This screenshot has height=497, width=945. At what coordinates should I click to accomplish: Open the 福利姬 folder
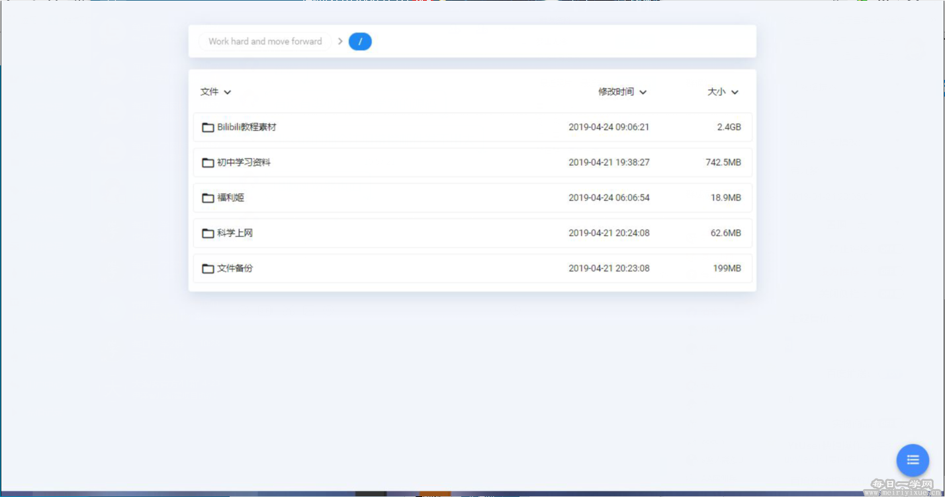tap(472, 198)
